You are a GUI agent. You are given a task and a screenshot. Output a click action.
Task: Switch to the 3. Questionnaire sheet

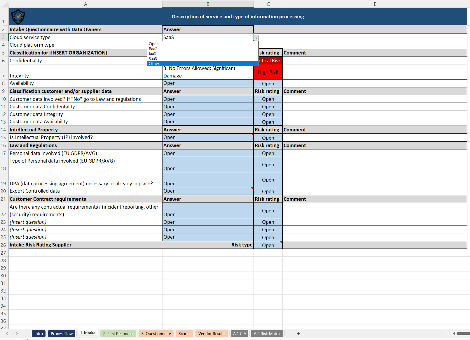pyautogui.click(x=156, y=333)
